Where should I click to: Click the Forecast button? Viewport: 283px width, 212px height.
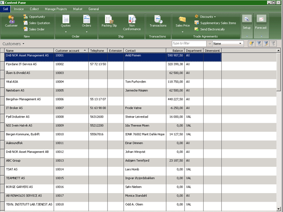(x=261, y=22)
